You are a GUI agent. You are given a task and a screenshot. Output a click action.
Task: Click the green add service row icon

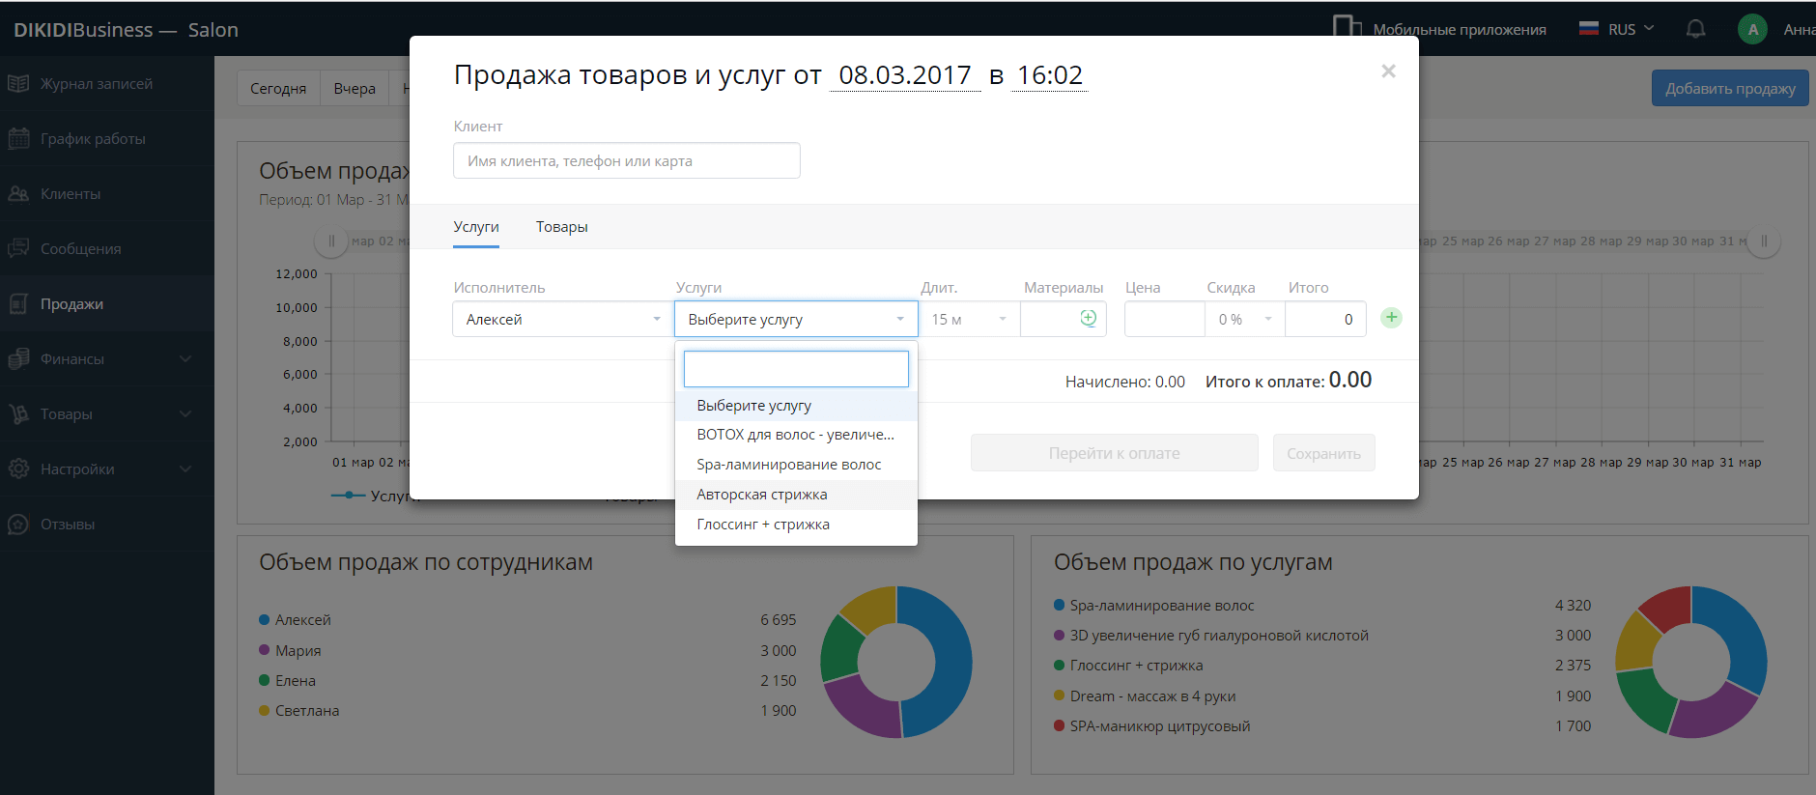pyautogui.click(x=1391, y=318)
